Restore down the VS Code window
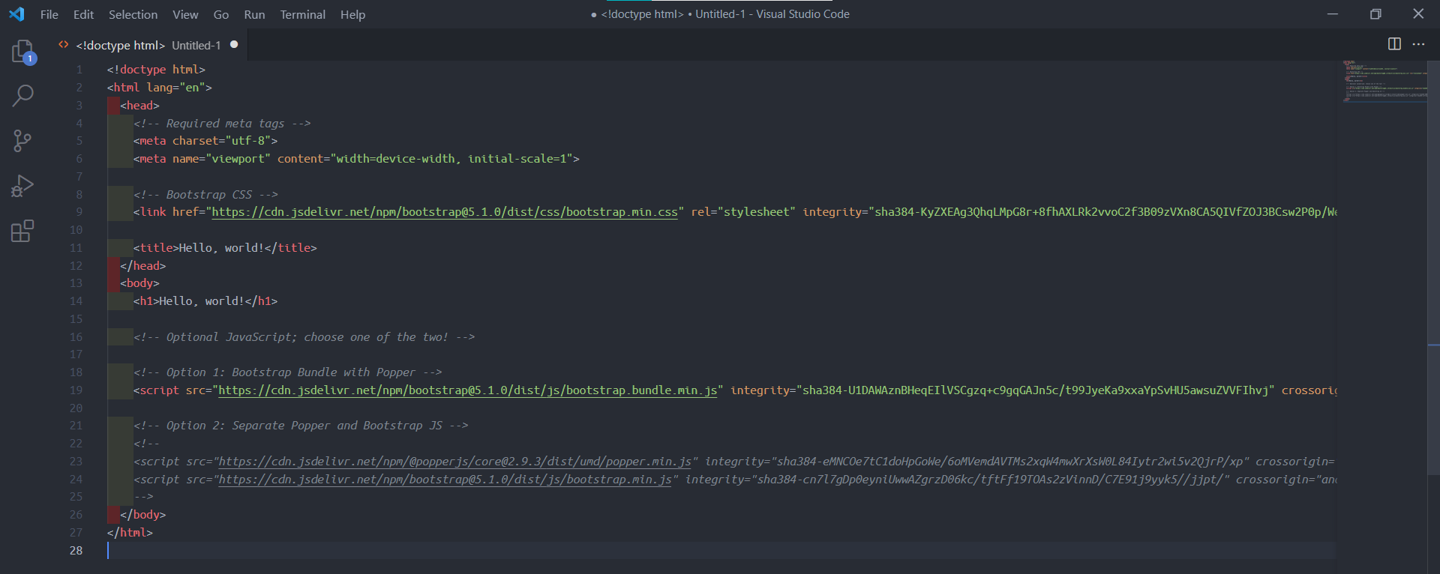1440x574 pixels. (x=1375, y=14)
